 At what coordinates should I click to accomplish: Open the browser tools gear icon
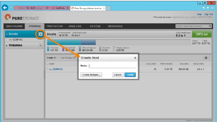pyautogui.click(x=212, y=8)
